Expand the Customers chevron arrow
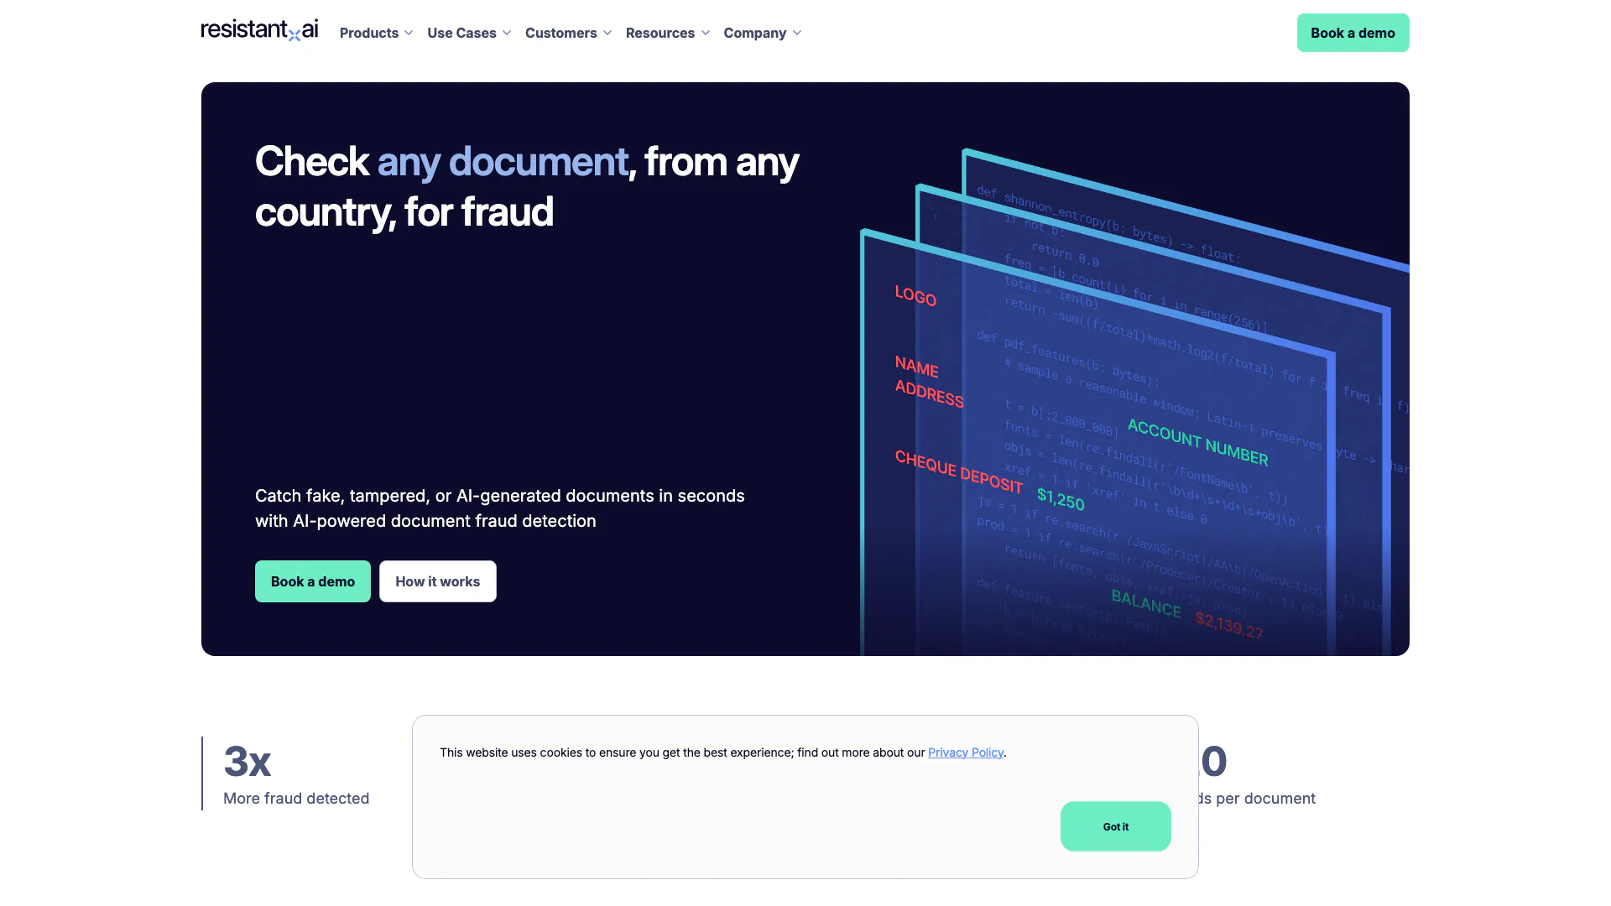This screenshot has height=906, width=1611. tap(607, 34)
